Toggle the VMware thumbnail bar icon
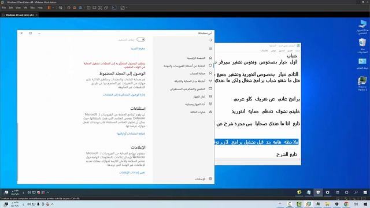370x208 pixels. [x=94, y=8]
